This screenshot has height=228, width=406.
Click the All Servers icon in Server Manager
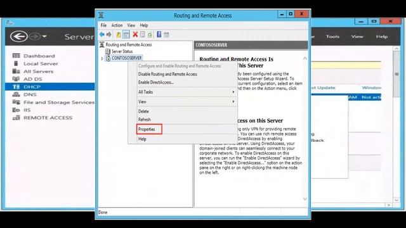pos(16,71)
